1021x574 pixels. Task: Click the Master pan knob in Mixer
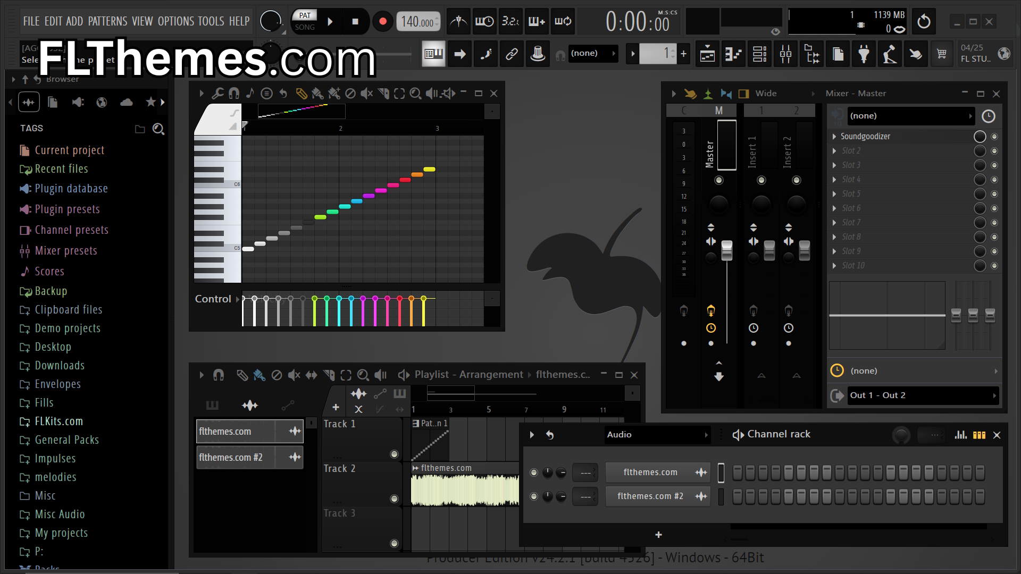pos(718,204)
